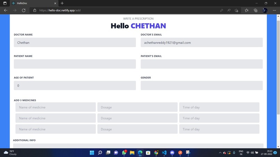Image resolution: width=280 pixels, height=157 pixels.
Task: Click the scrollbar down arrow
Action: coord(278,147)
